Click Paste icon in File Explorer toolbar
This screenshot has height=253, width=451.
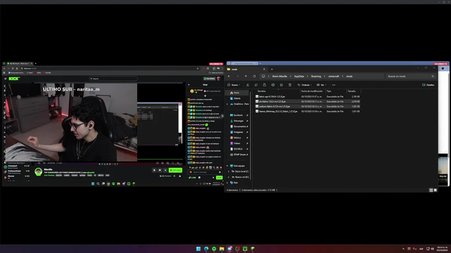pyautogui.click(x=265, y=85)
